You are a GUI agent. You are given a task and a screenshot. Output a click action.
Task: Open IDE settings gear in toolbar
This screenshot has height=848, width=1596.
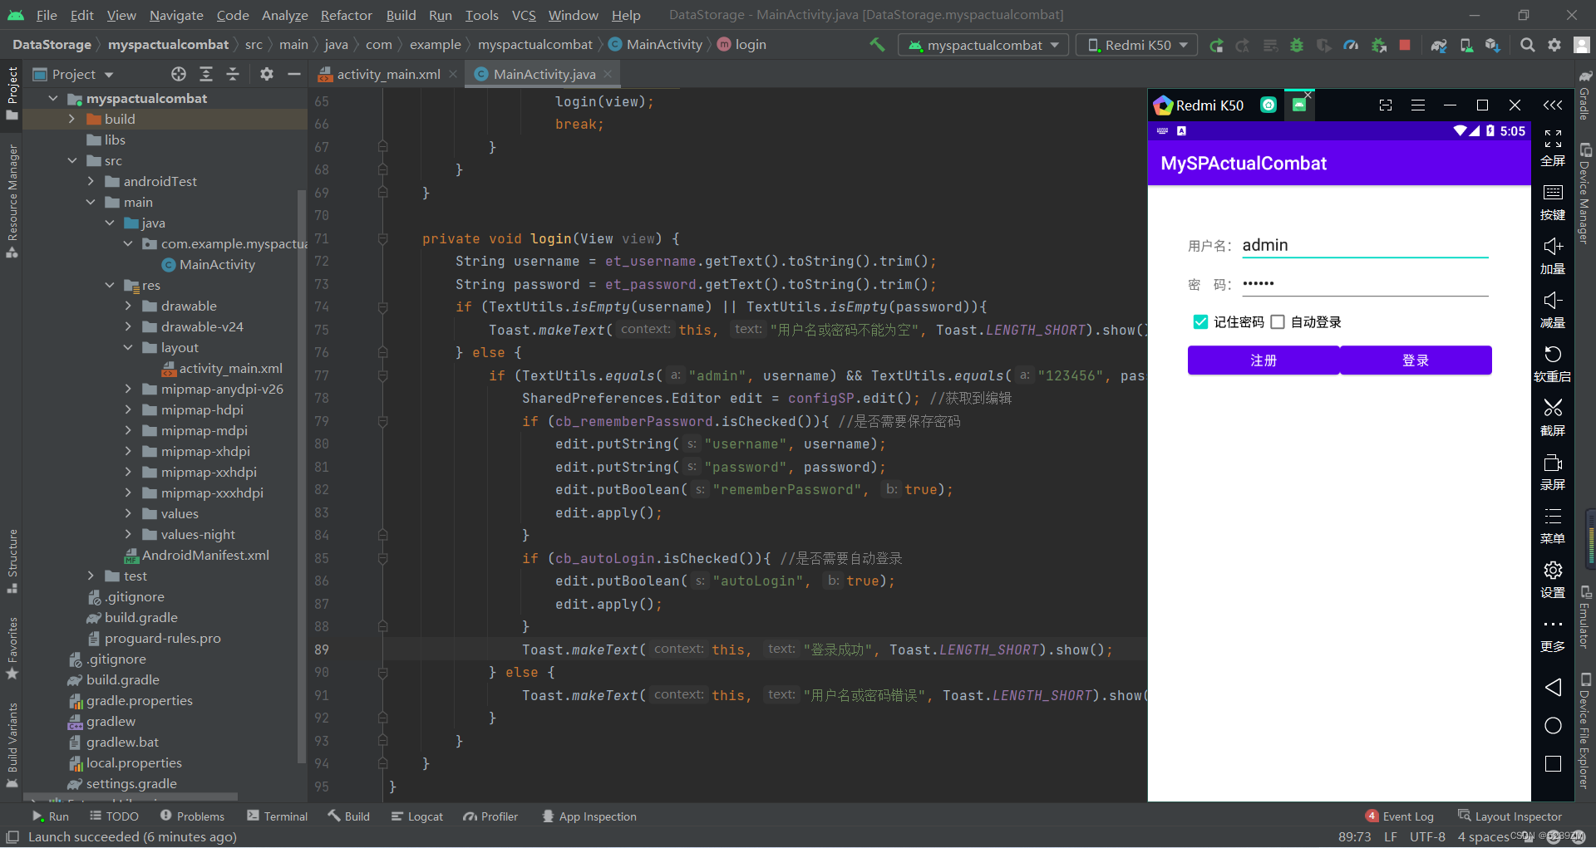click(x=1554, y=46)
